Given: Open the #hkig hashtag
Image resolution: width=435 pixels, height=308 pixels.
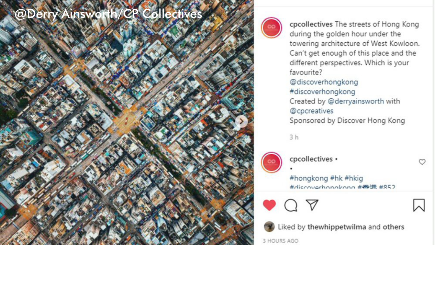Looking at the screenshot, I should [354, 178].
